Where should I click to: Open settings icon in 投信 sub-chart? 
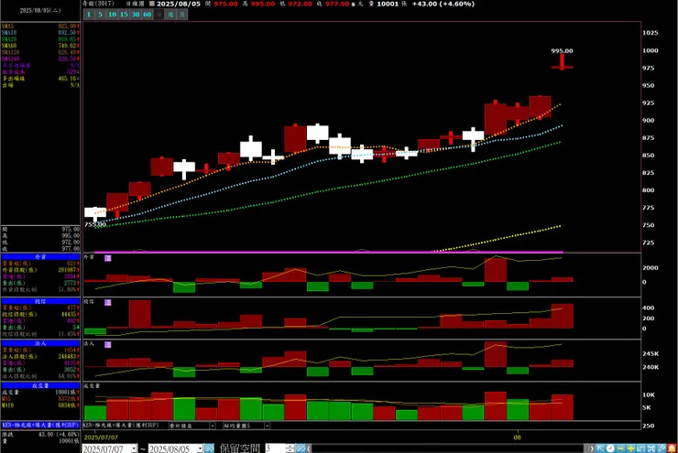[x=108, y=302]
